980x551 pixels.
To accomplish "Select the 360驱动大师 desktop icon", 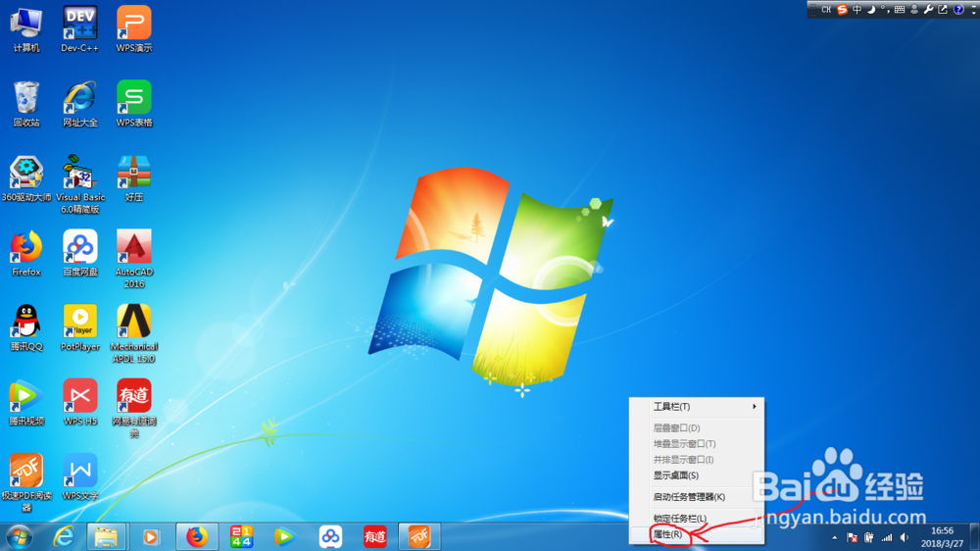I will [x=26, y=178].
